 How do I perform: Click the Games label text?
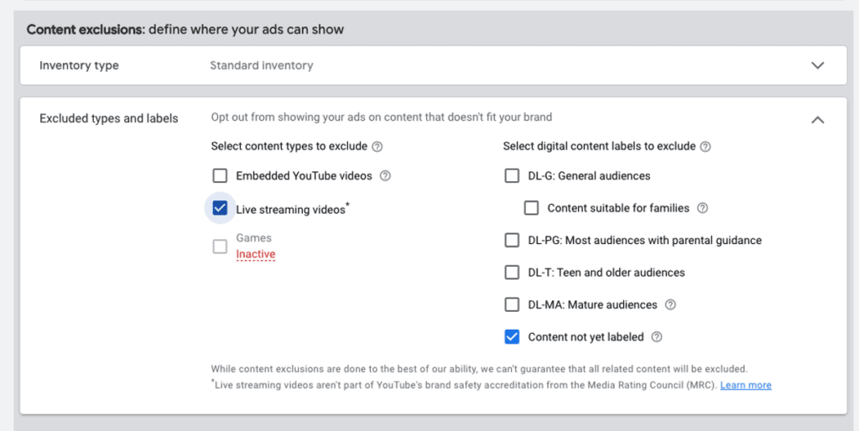[253, 238]
